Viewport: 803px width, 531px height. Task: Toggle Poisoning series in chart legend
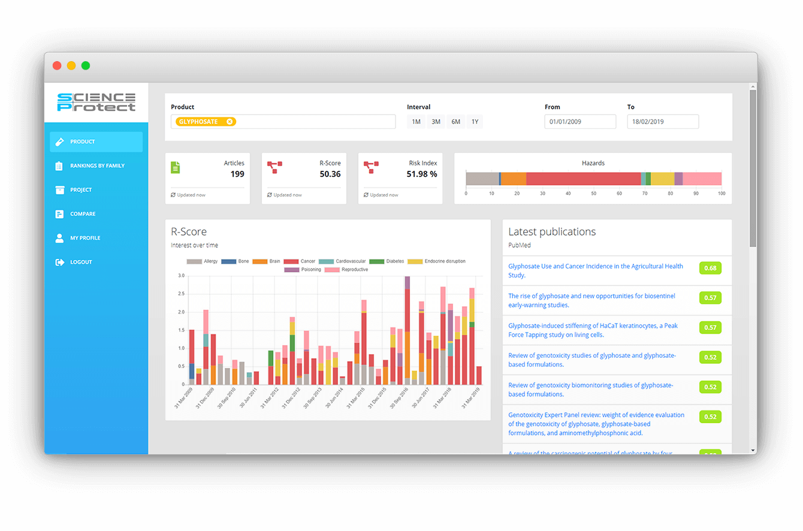click(303, 270)
